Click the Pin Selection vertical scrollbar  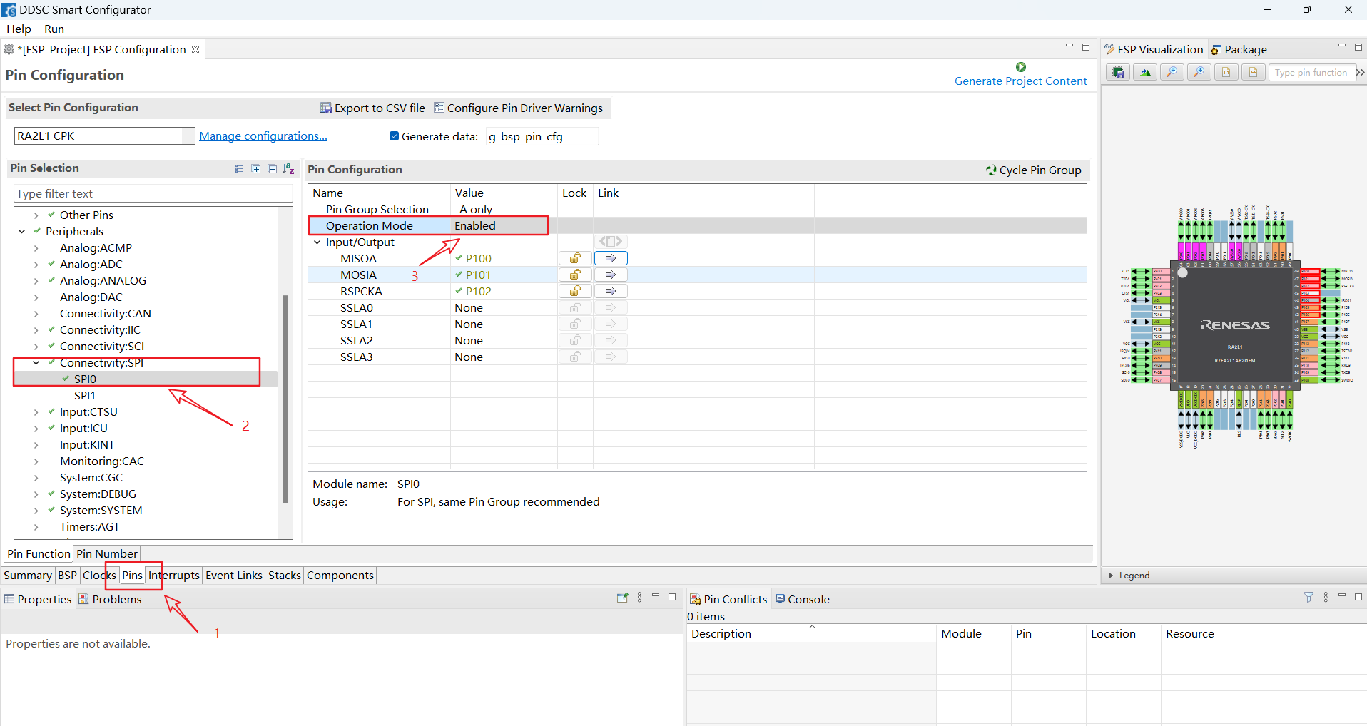click(x=285, y=399)
